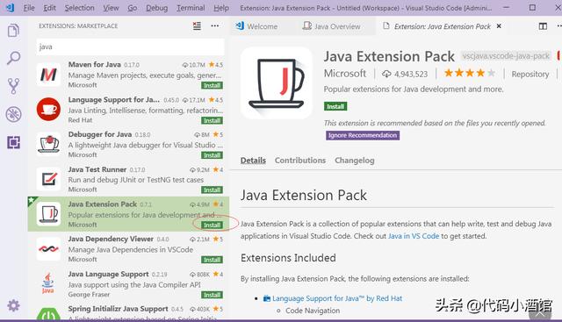Install Maven for Java
The height and width of the screenshot is (322, 562).
pos(212,85)
